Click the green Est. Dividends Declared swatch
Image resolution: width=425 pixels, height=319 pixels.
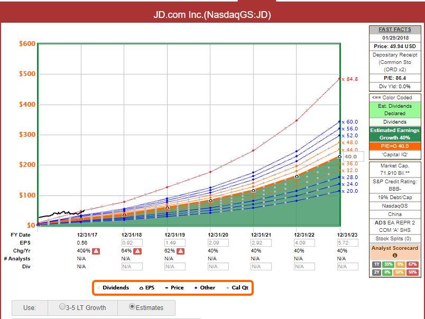pyautogui.click(x=395, y=110)
